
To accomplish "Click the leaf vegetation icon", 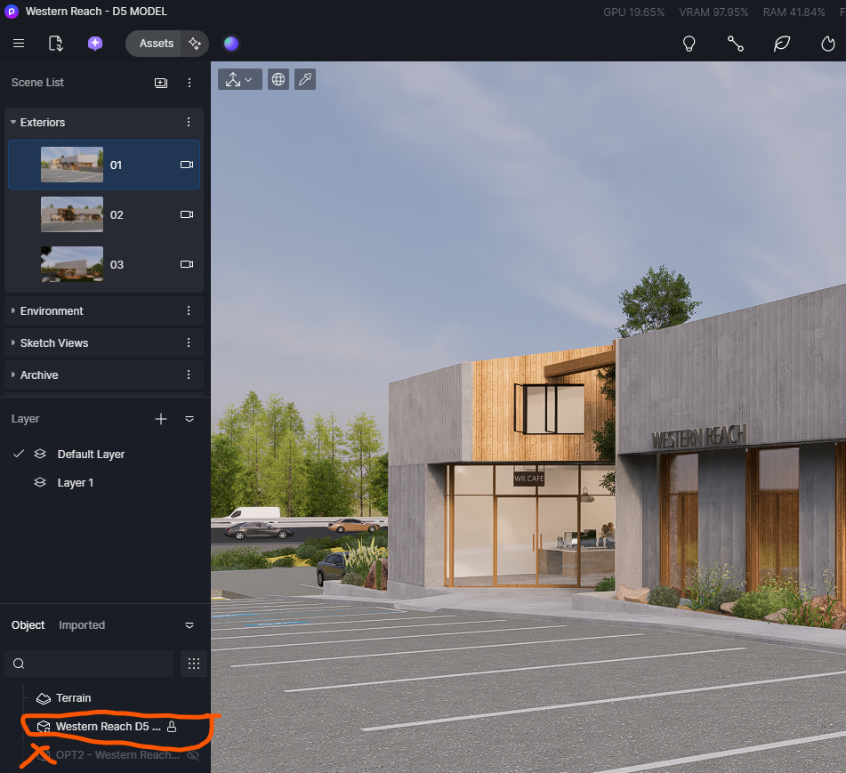I will (x=782, y=44).
